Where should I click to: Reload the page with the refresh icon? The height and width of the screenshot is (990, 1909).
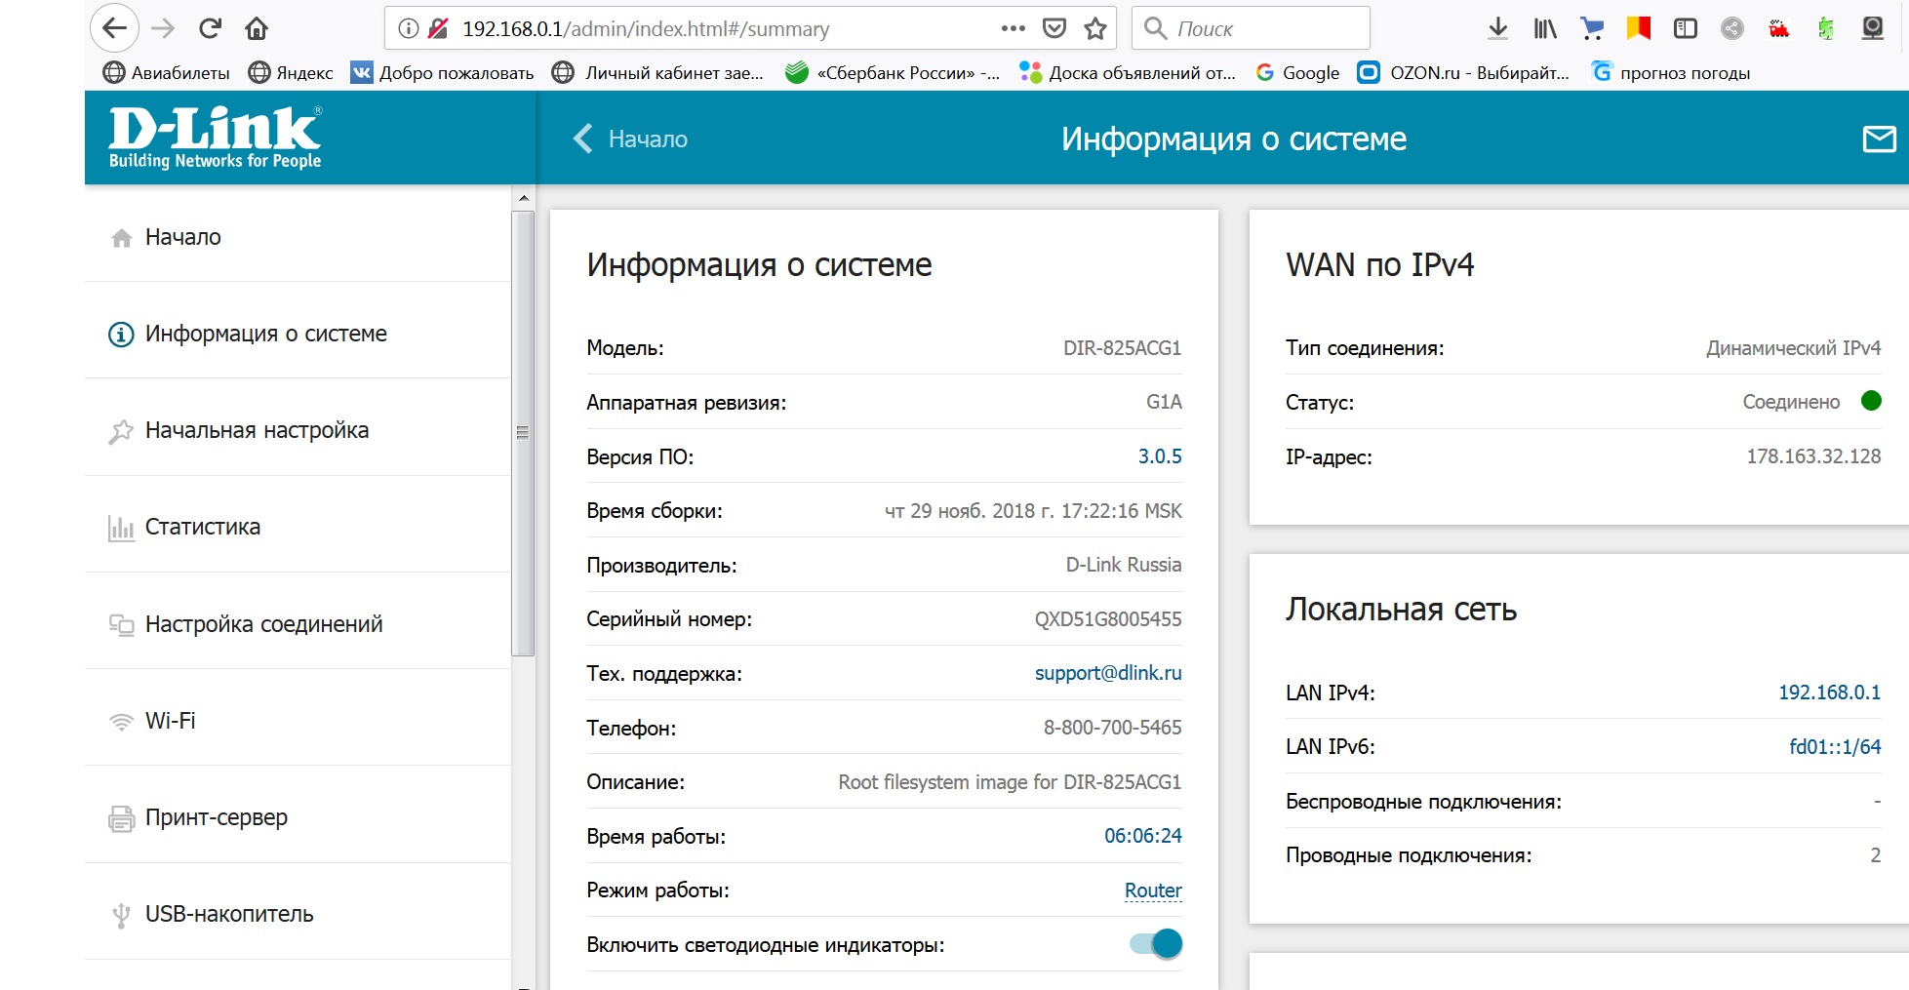tap(210, 28)
